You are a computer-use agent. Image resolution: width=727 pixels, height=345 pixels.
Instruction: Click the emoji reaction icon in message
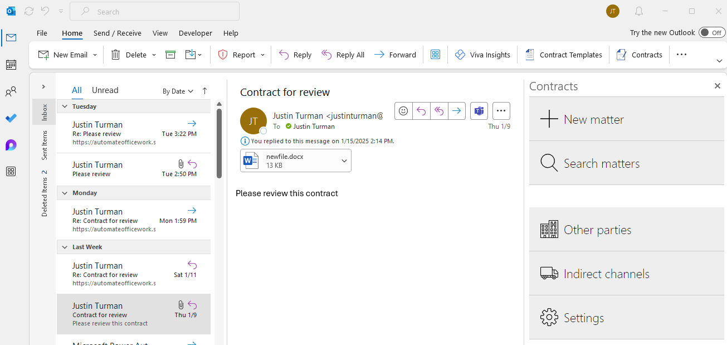(403, 111)
